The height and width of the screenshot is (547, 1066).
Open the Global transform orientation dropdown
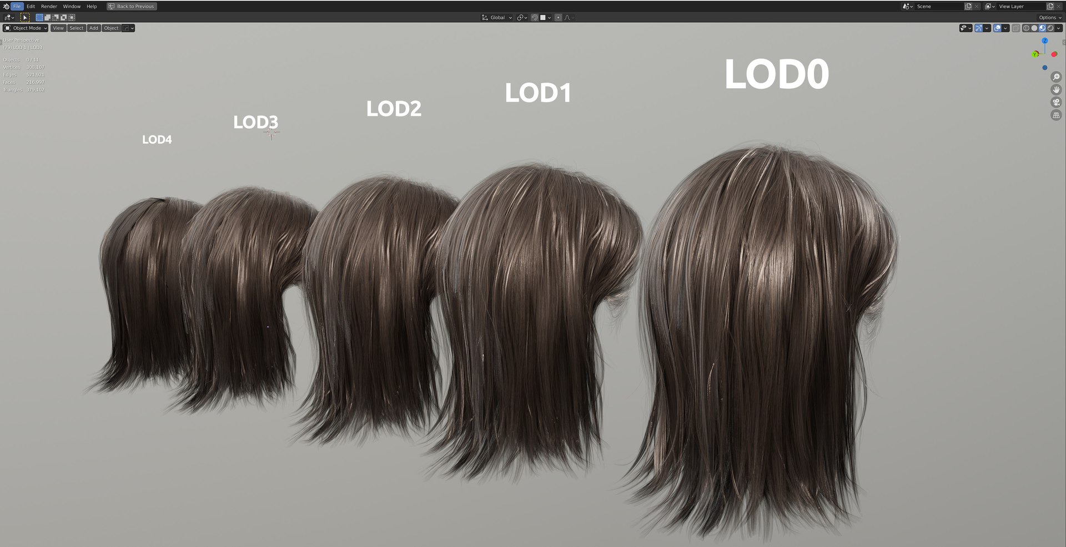point(497,17)
